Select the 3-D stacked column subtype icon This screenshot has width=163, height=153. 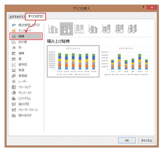pos(106,29)
